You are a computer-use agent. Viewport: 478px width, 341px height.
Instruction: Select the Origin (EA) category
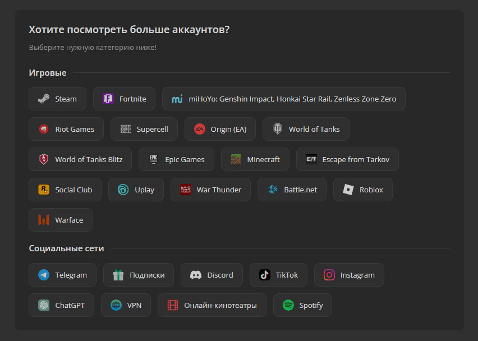[x=220, y=129]
